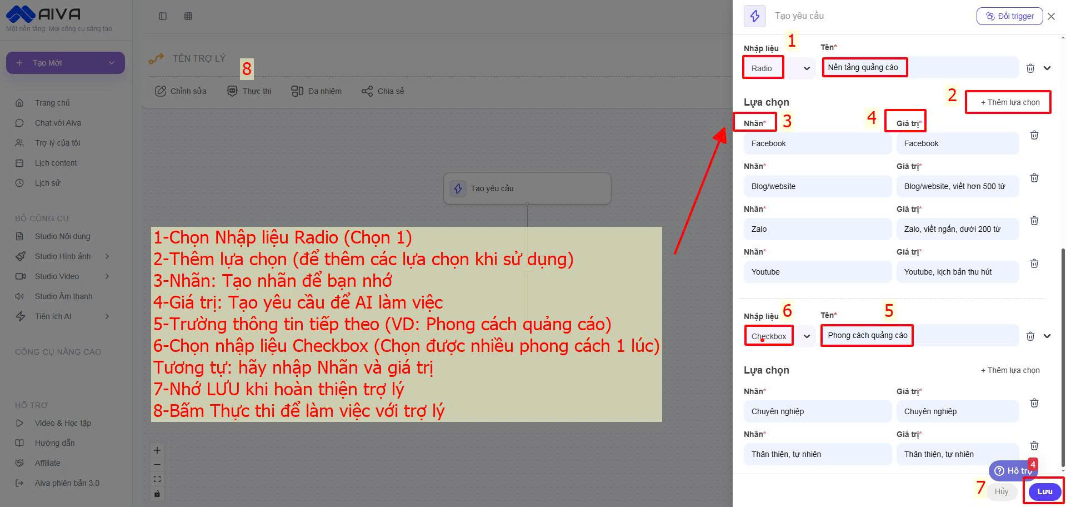Delete the 'Nền tảng quảng cáo' field
The height and width of the screenshot is (507, 1066).
click(x=1030, y=68)
